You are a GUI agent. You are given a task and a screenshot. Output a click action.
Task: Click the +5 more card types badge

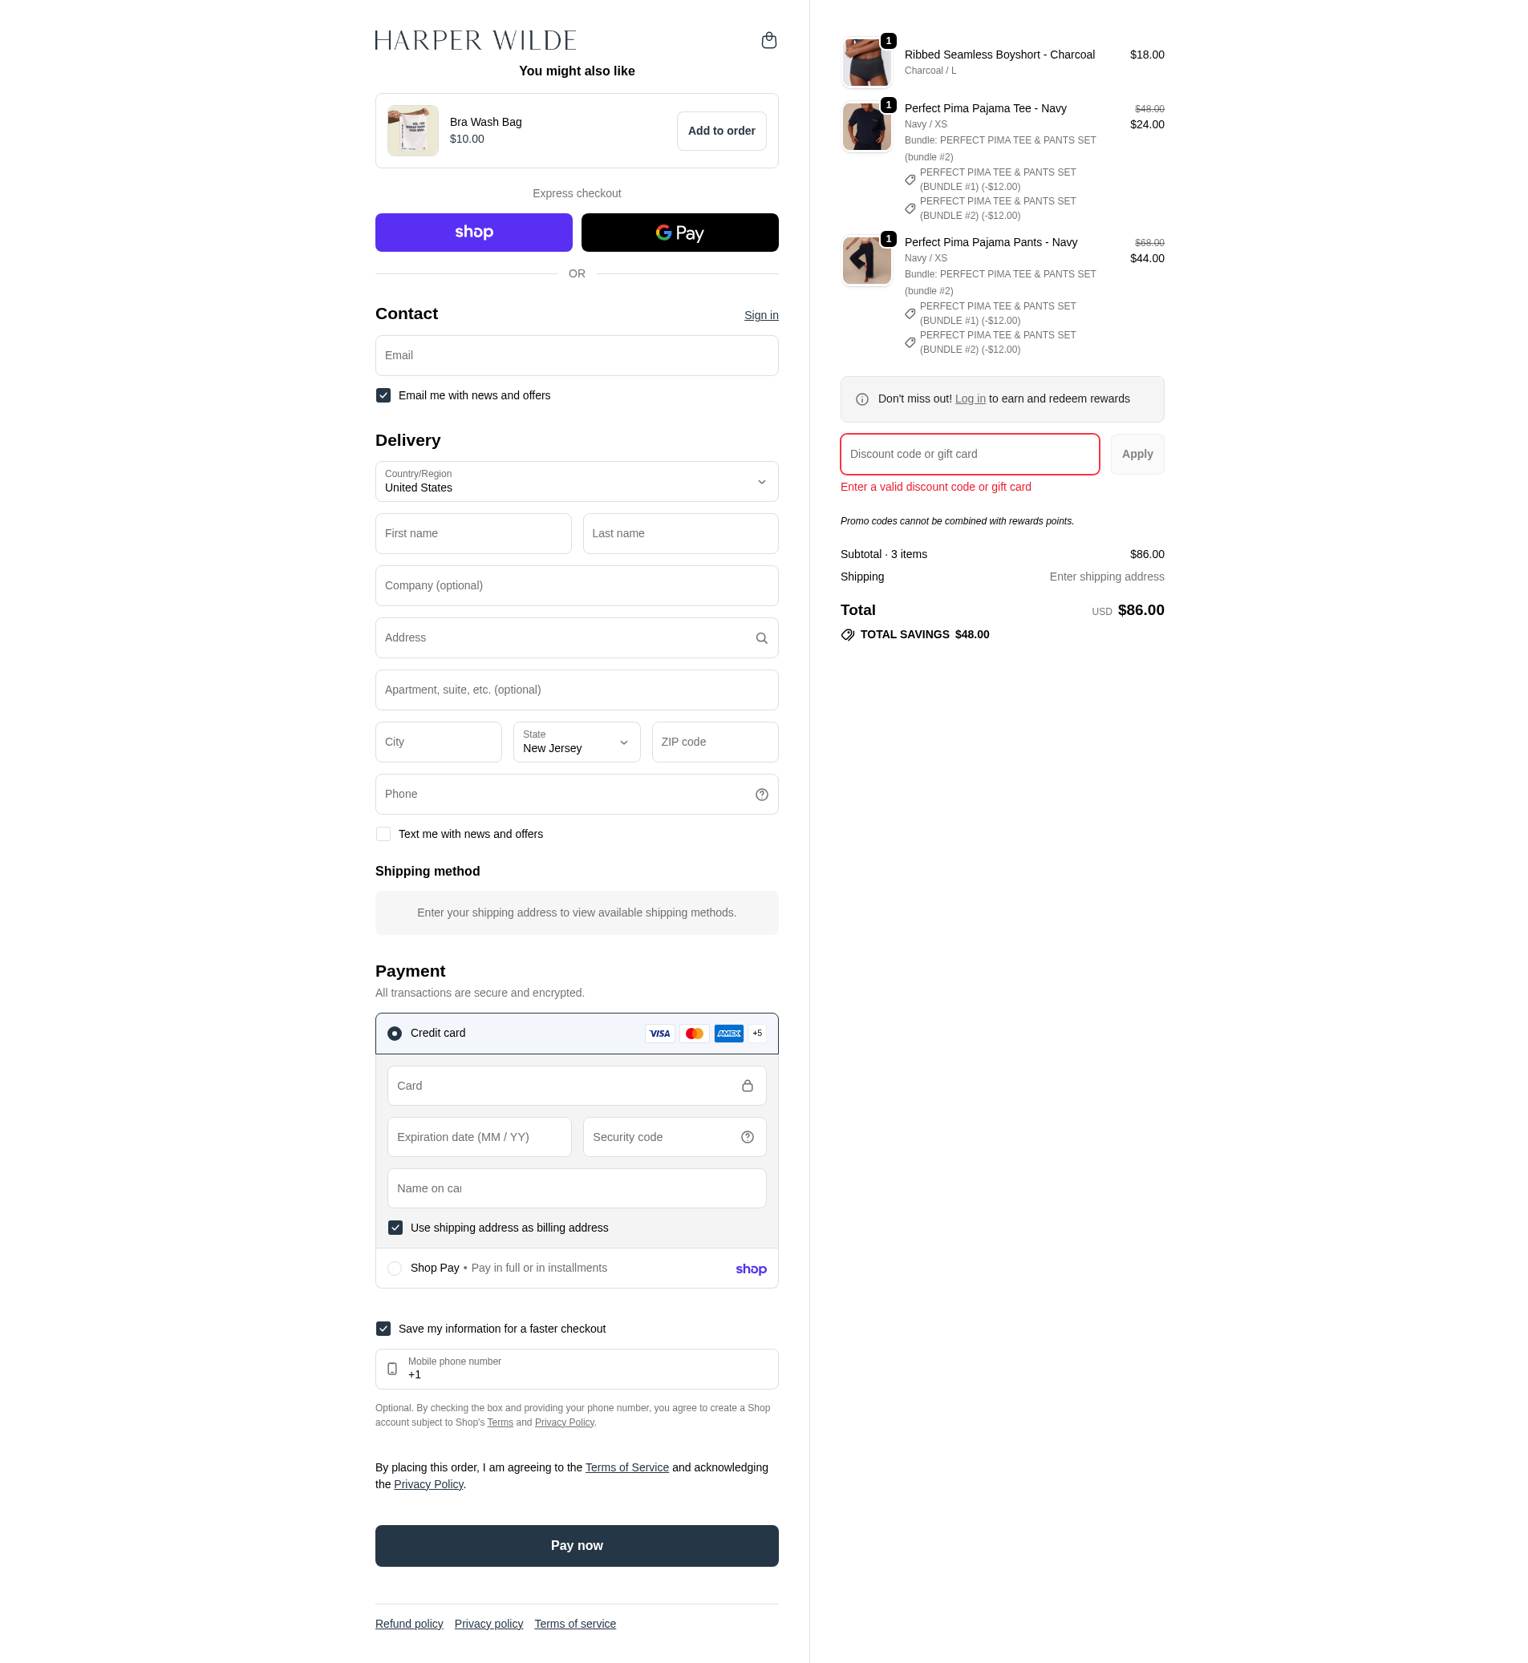[757, 1034]
